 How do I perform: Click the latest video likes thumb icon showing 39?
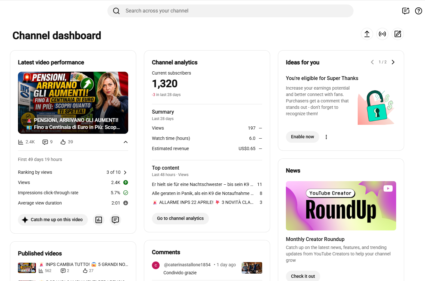[63, 142]
